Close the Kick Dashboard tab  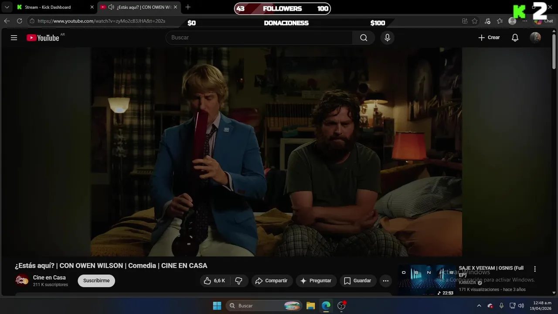92,7
